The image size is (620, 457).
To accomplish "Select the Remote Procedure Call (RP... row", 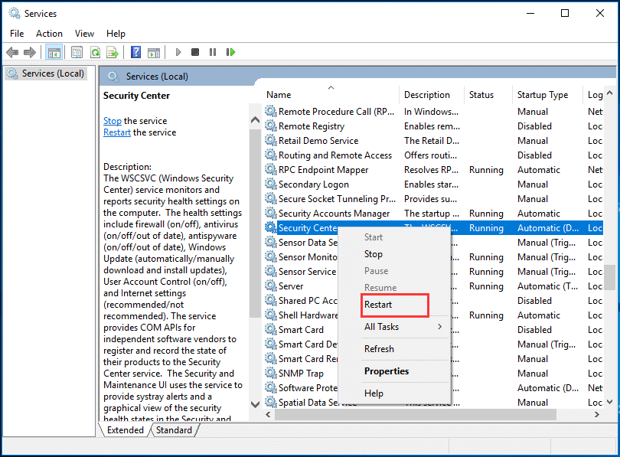I will coord(434,112).
